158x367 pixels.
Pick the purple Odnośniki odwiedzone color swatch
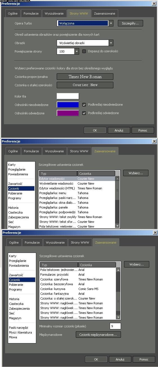[68, 113]
